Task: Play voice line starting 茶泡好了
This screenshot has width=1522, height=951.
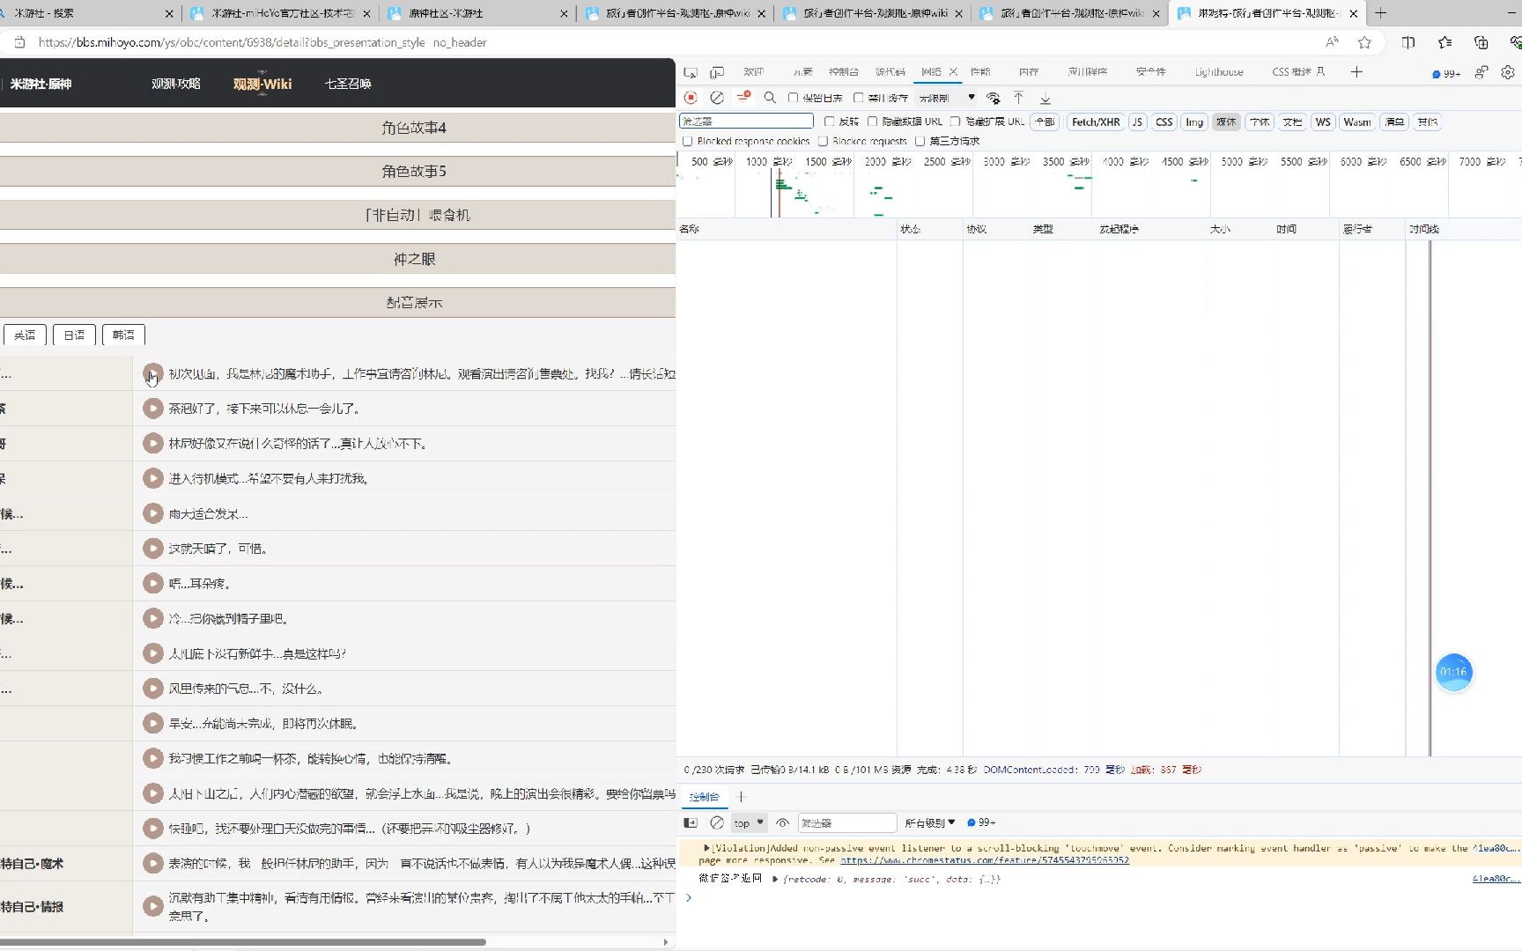Action: click(153, 408)
